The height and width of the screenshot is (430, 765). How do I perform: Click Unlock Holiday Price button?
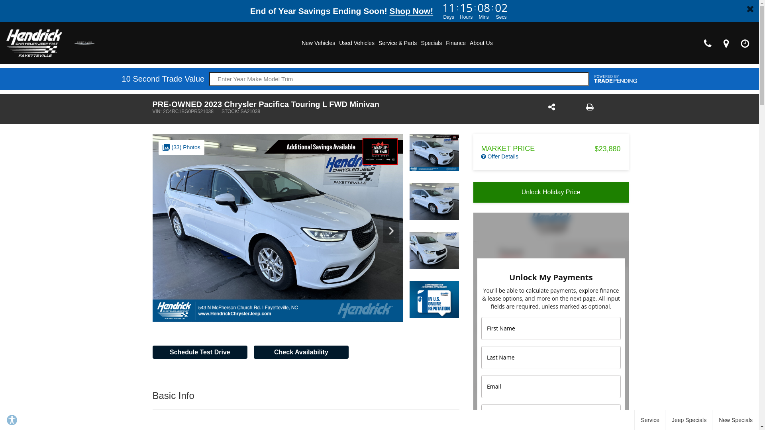click(x=551, y=192)
